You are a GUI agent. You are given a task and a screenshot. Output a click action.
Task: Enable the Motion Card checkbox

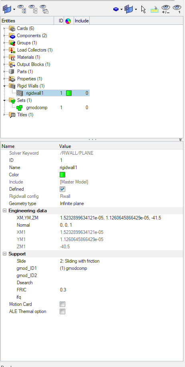click(62, 304)
